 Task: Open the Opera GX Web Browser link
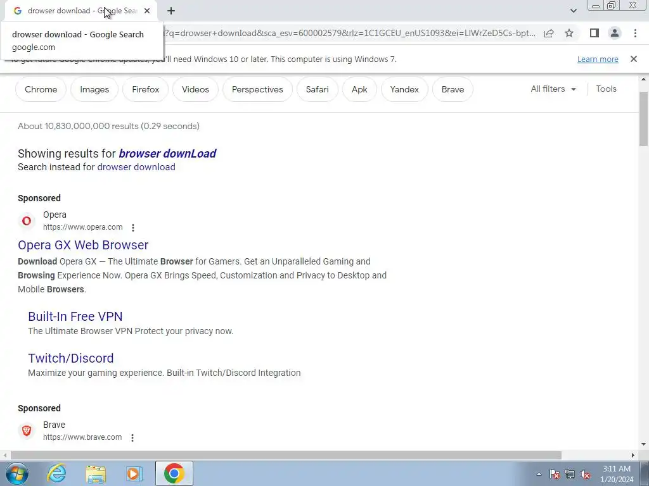click(x=83, y=245)
